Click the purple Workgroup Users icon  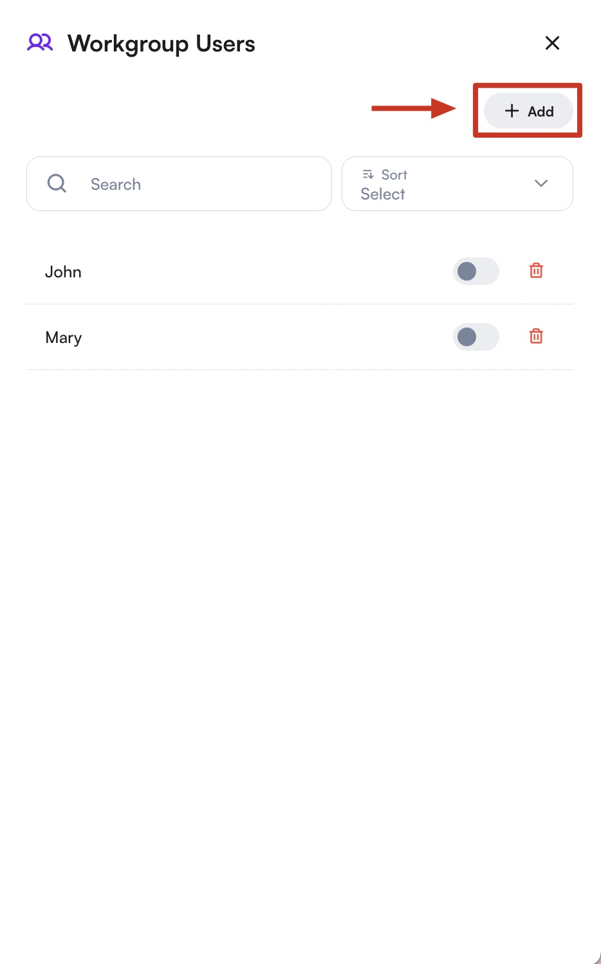pos(40,43)
